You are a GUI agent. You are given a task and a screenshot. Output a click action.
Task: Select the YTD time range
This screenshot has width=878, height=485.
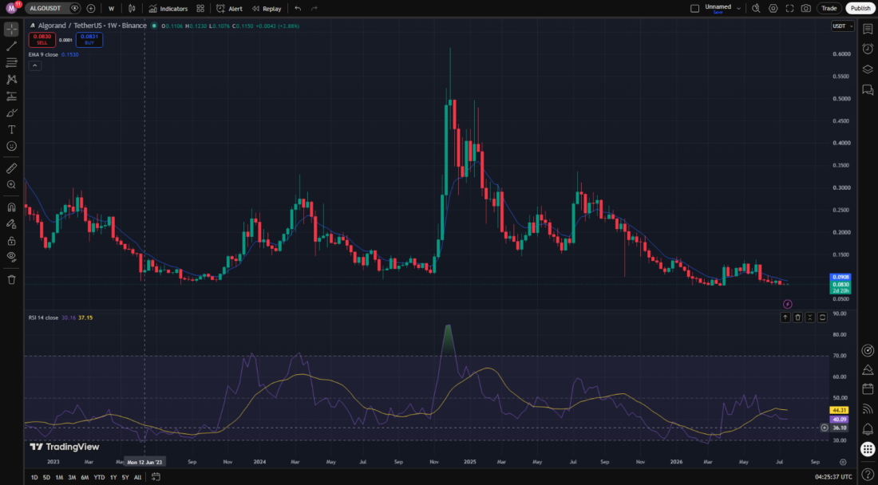coord(99,477)
